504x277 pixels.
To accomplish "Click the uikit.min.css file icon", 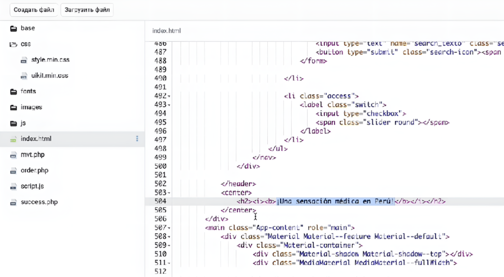I will click(24, 76).
